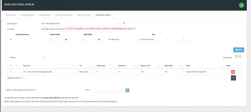Open the Hayır desi template dropdown
251x112 pixels.
(104, 90)
